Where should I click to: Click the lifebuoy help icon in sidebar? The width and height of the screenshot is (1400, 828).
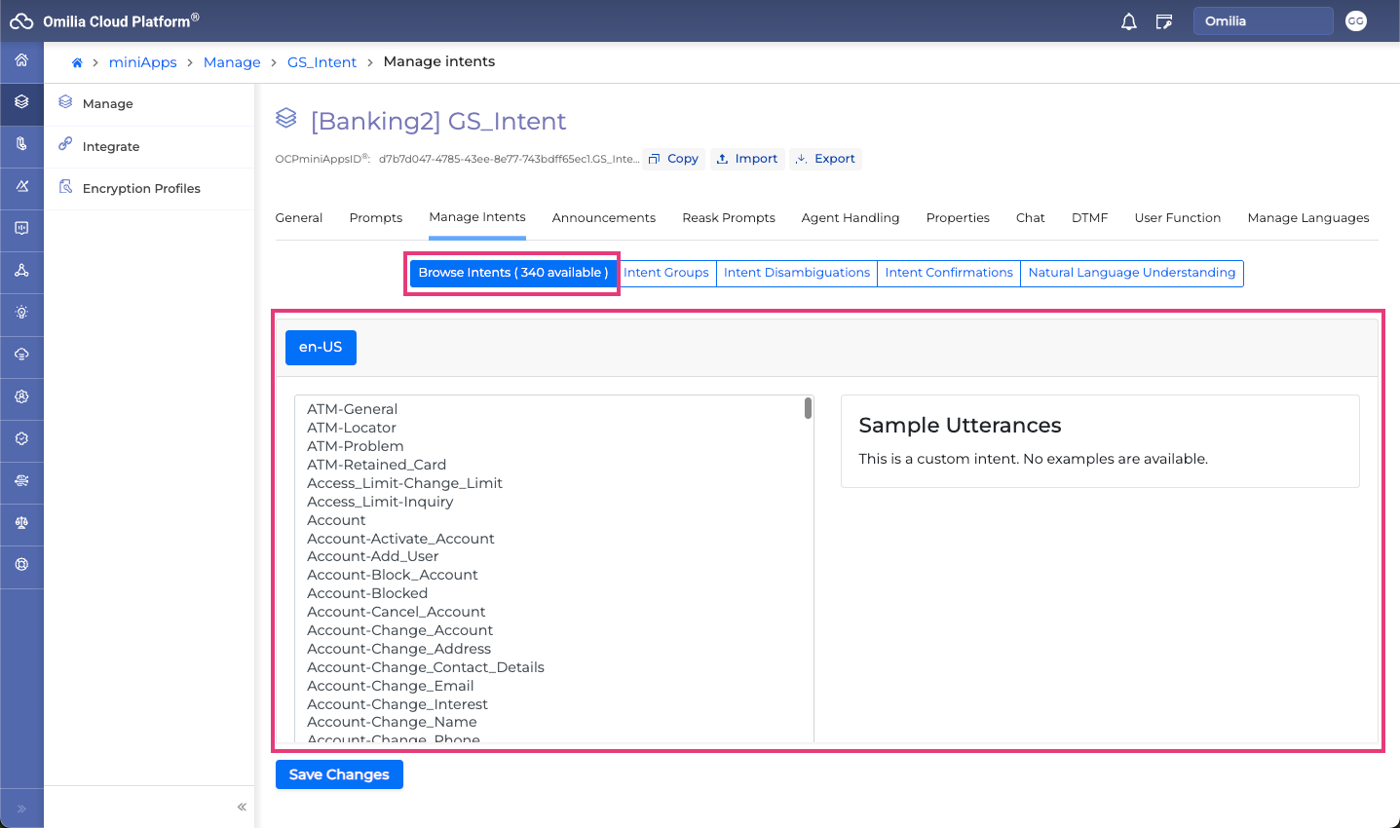point(21,565)
